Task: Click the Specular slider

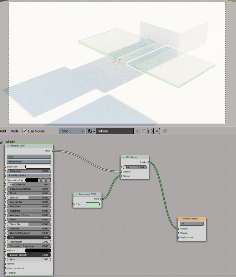Action: (x=29, y=198)
